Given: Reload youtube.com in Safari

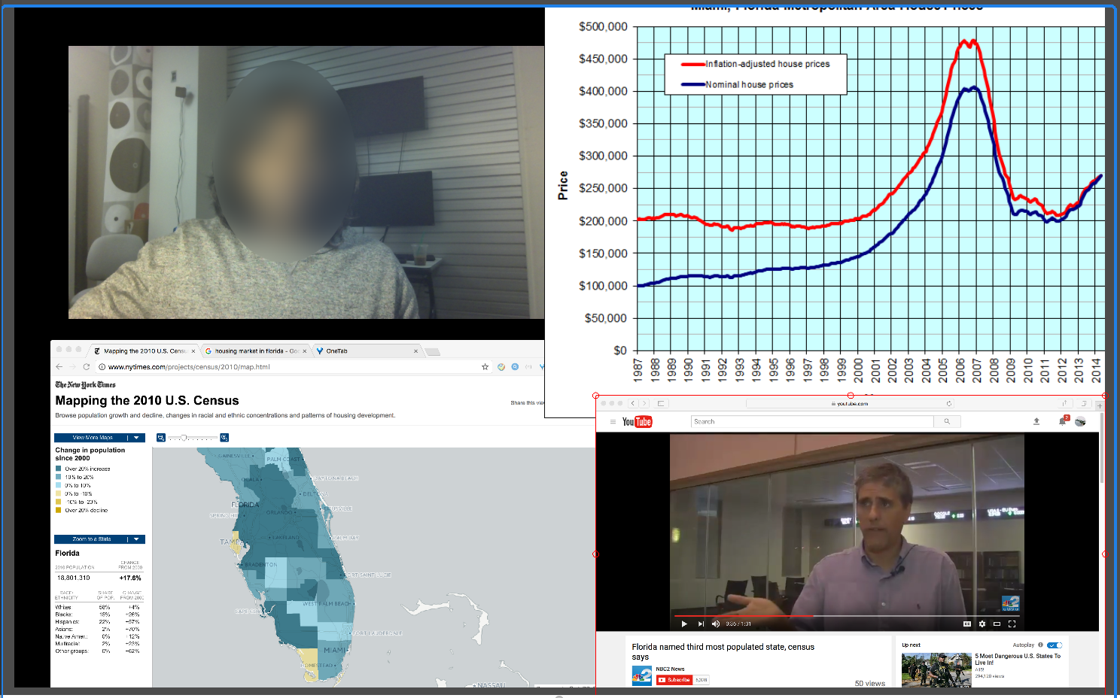Looking at the screenshot, I should 949,404.
